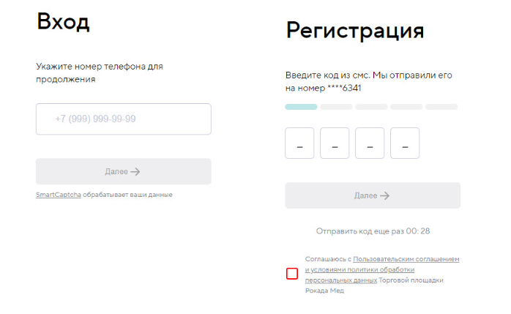Image resolution: width=511 pixels, height=314 pixels.
Task: Select the first SMS code digit box
Action: (299, 143)
